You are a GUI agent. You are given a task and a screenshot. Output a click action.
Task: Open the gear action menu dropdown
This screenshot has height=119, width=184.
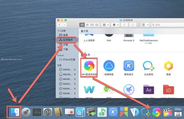[115, 25]
